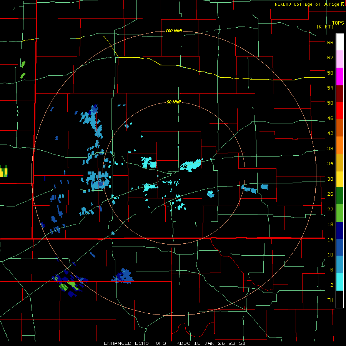Image resolution: width=346 pixels, height=346 pixels.
Task: Select the light green legend swatch
Action: [339, 213]
